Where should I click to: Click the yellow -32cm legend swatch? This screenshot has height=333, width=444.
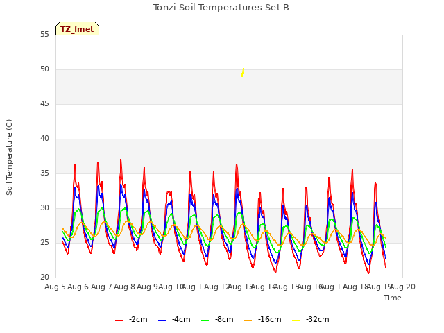(x=296, y=321)
